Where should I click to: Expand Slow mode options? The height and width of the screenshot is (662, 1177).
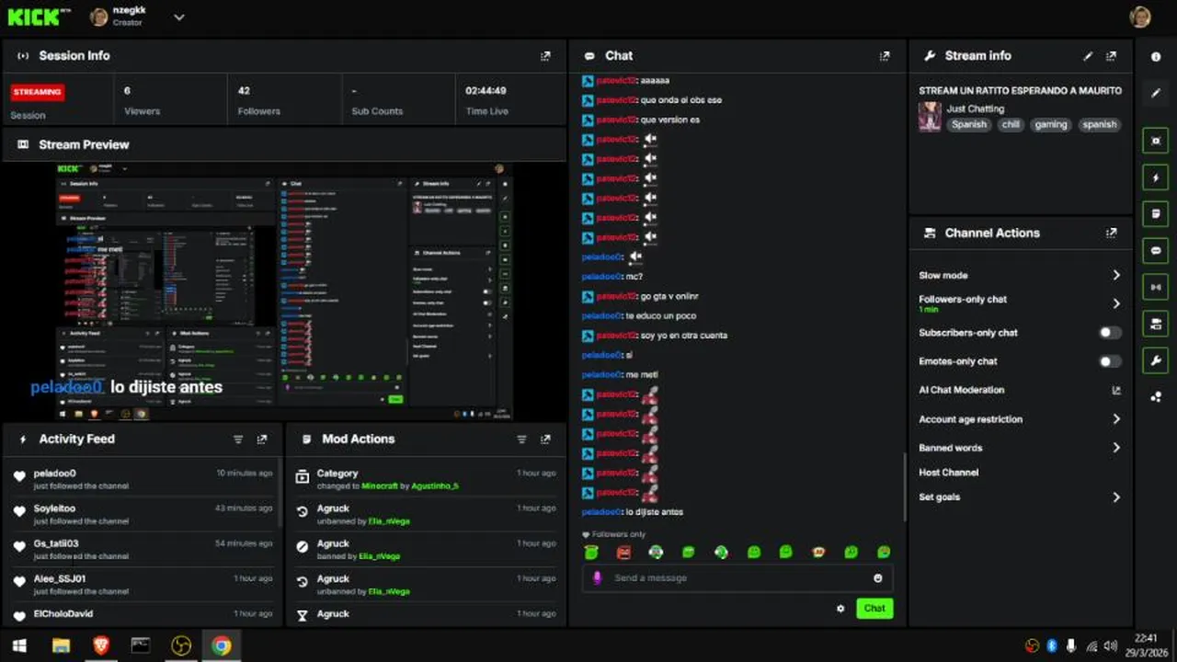pos(1116,276)
